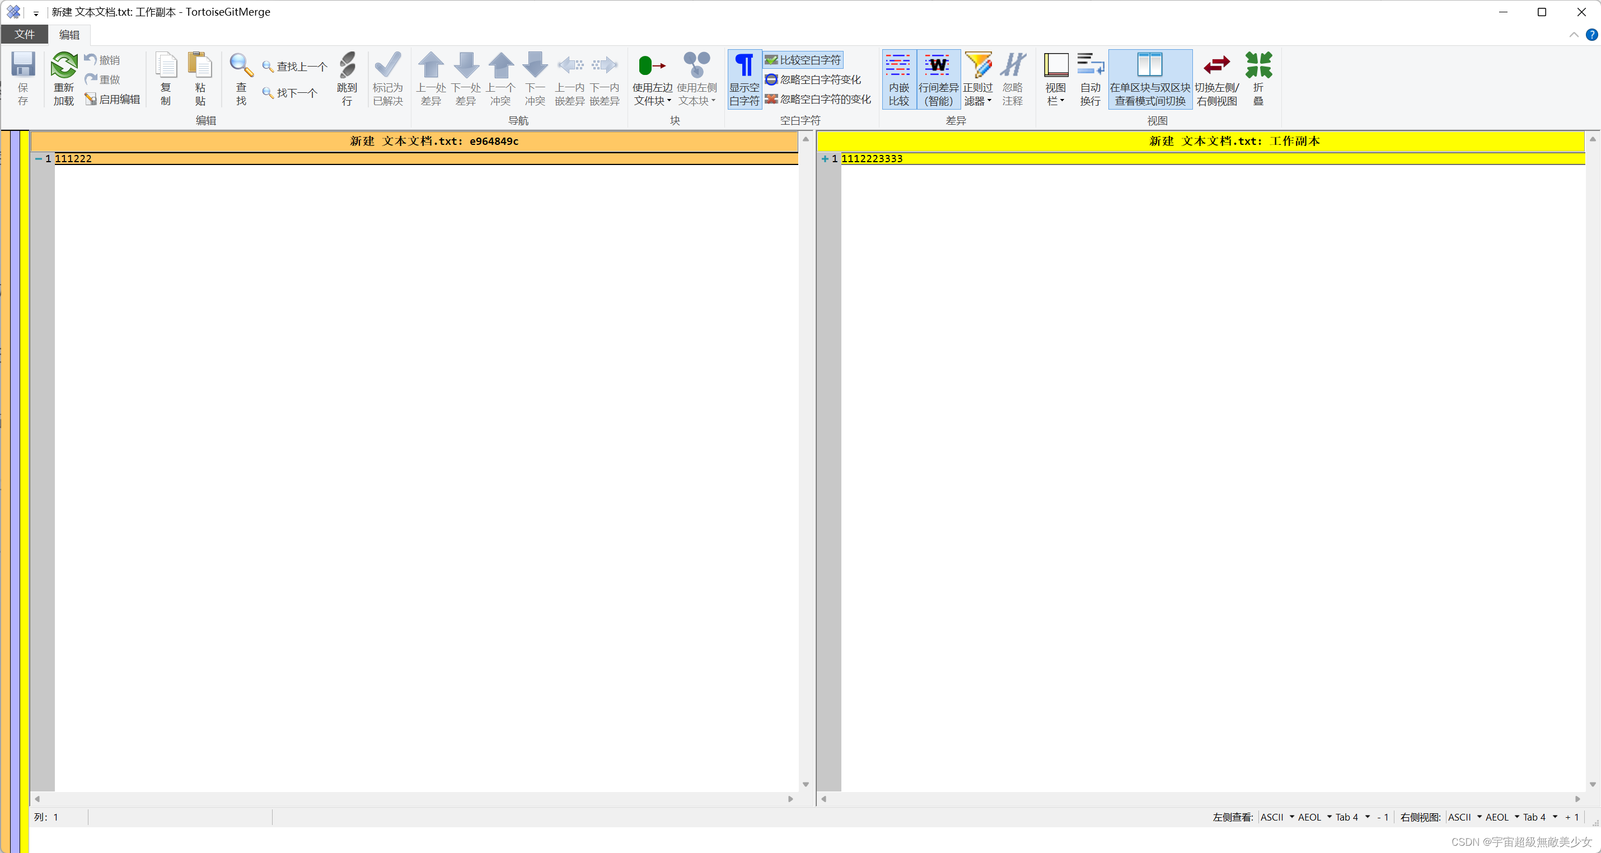The image size is (1601, 853).
Task: Toggle 内嵌比较 inline diff
Action: [898, 79]
